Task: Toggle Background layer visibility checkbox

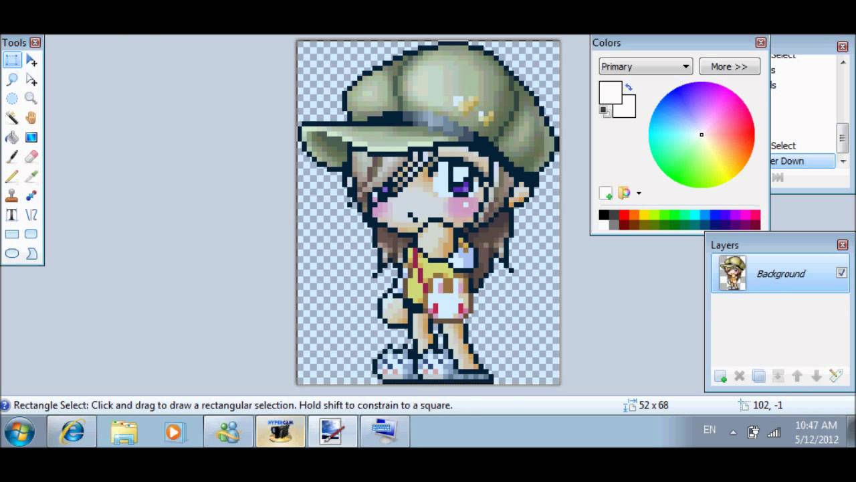Action: pyautogui.click(x=841, y=273)
